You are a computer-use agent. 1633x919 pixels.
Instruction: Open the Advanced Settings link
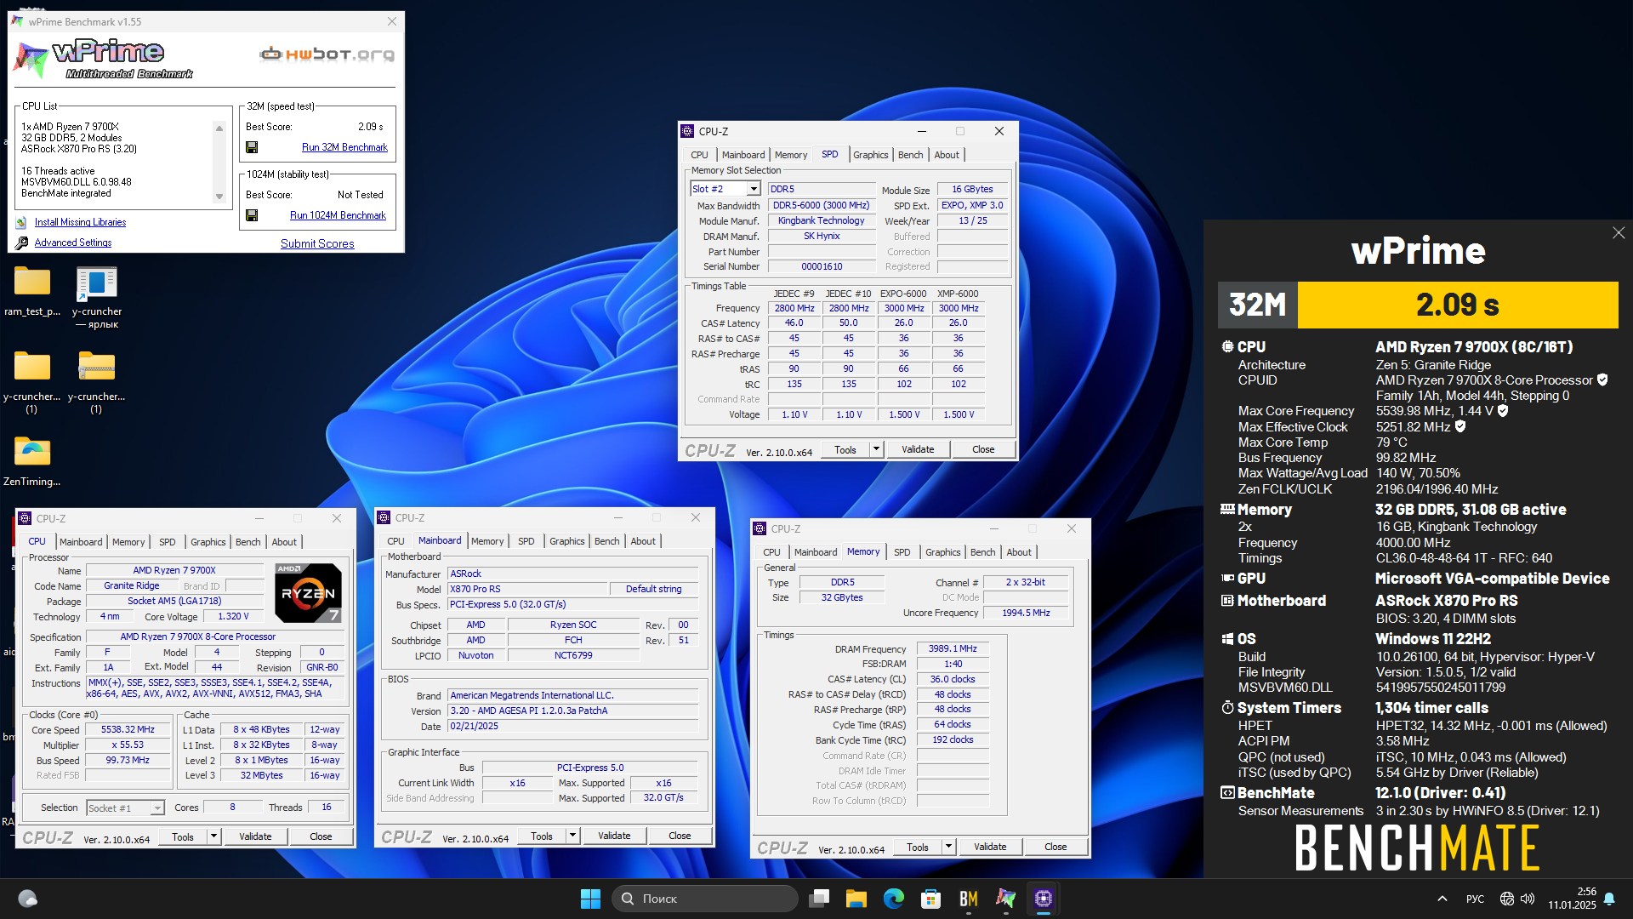point(73,243)
